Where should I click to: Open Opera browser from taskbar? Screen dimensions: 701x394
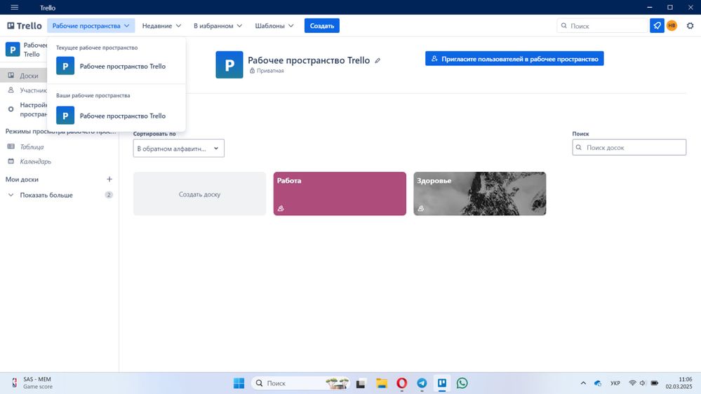pyautogui.click(x=401, y=383)
